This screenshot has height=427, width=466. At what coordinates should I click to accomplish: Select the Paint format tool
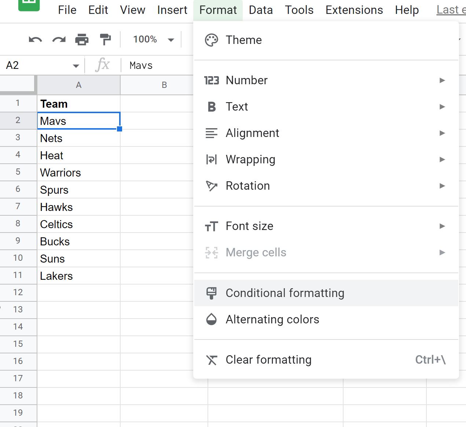[105, 39]
